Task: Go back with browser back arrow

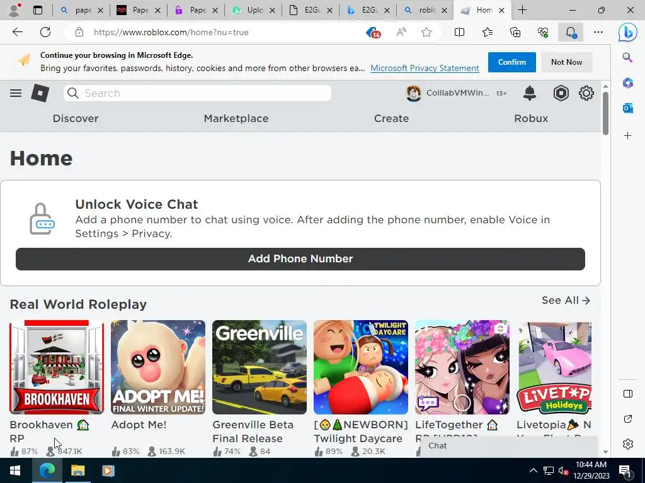Action: (x=17, y=32)
